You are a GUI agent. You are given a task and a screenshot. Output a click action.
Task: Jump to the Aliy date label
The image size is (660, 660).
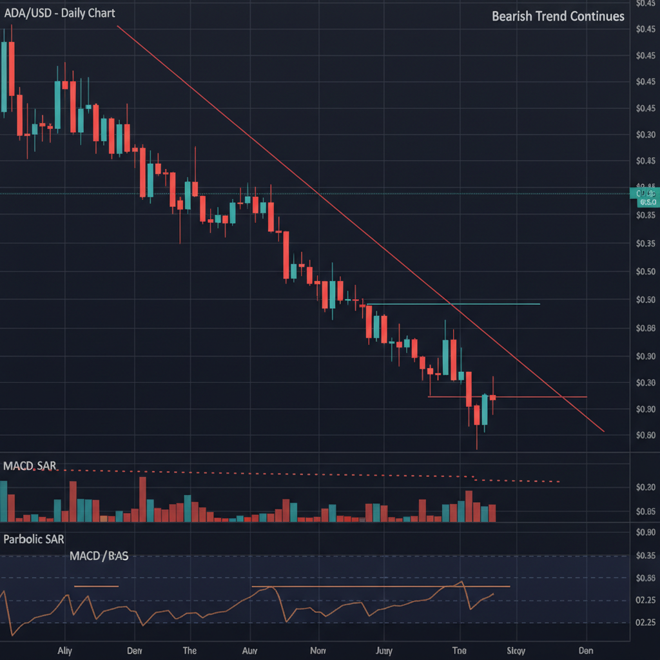(x=63, y=650)
